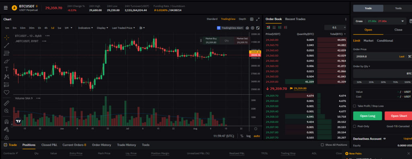Take a chart snapshot with camera icon
Image resolution: width=412 pixels, height=159 pixels.
(x=247, y=28)
